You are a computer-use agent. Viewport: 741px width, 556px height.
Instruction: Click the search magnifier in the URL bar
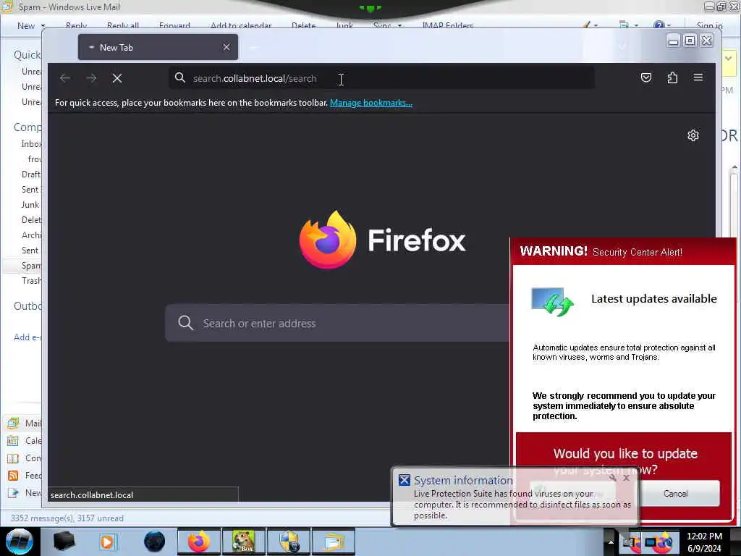click(180, 77)
